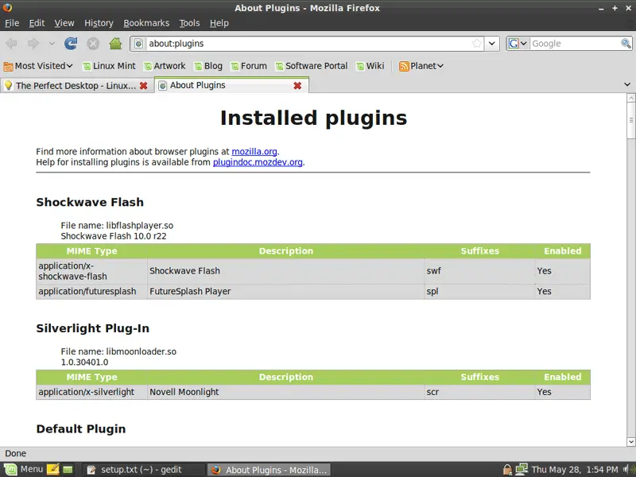
Task: Expand the Most Visited bookmarks folder
Action: tap(38, 66)
